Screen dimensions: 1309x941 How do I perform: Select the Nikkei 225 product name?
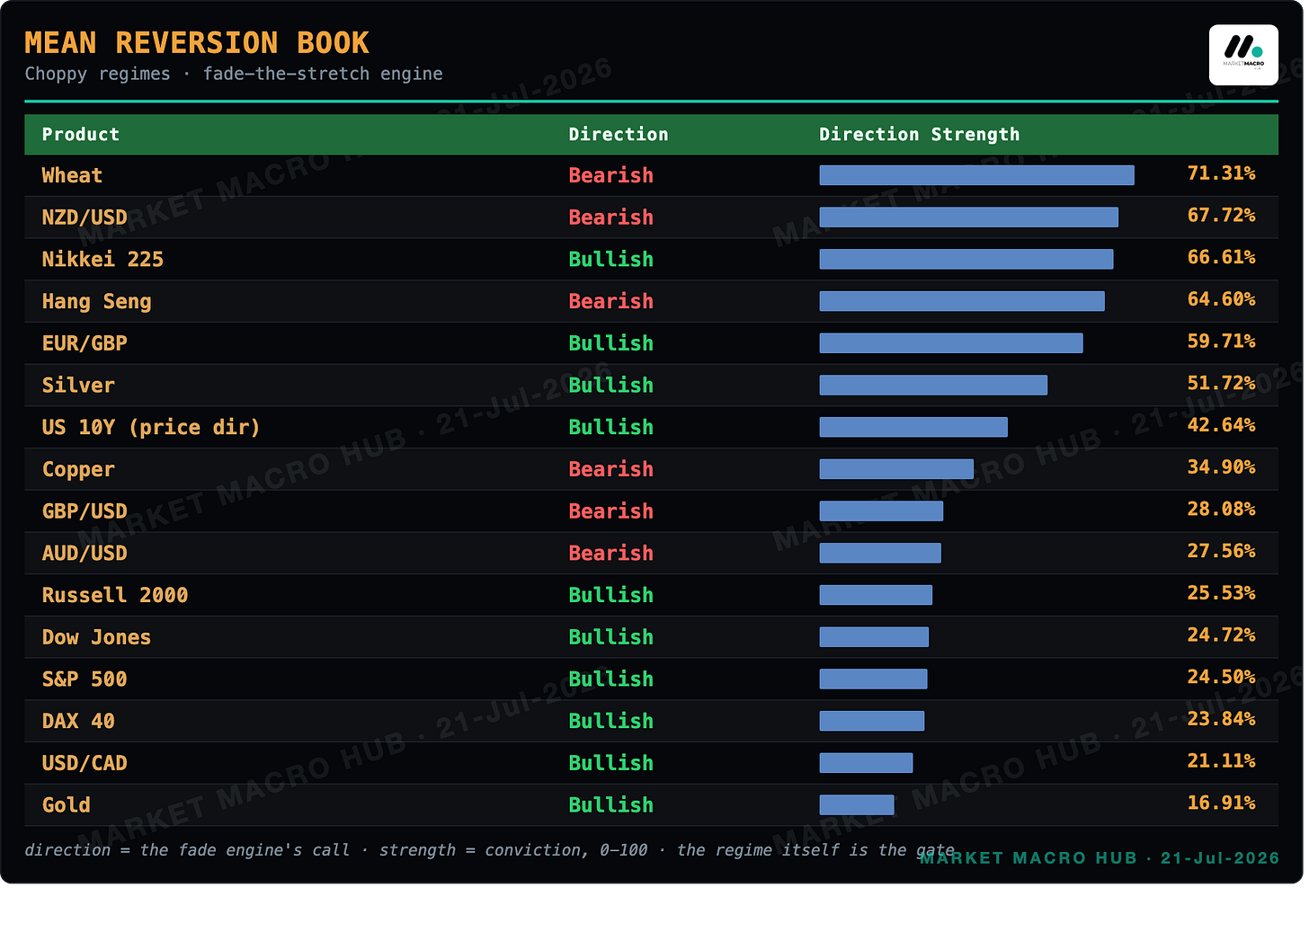[x=102, y=260]
